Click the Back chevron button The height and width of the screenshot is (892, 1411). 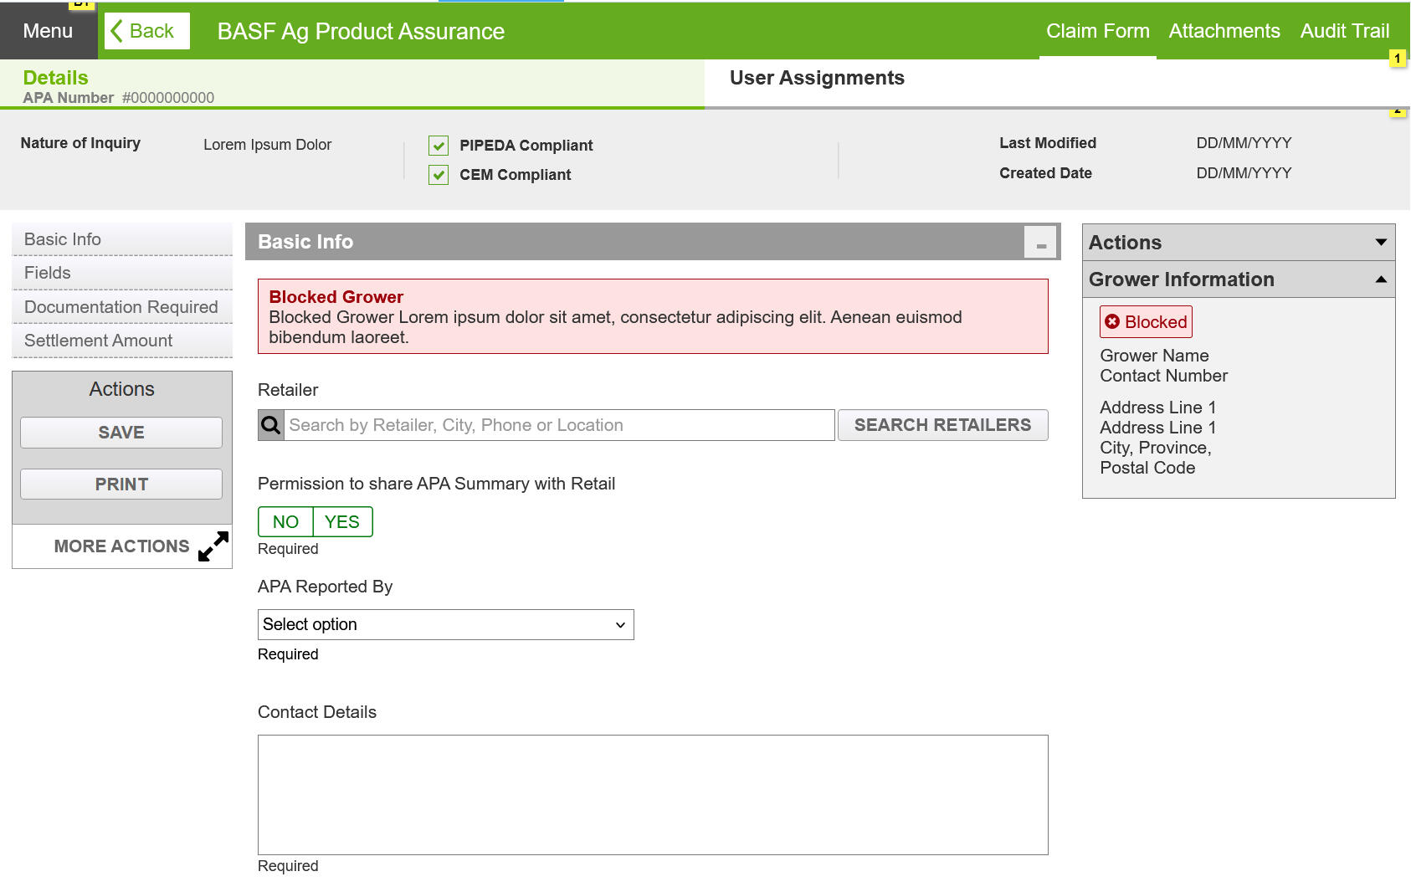[146, 31]
